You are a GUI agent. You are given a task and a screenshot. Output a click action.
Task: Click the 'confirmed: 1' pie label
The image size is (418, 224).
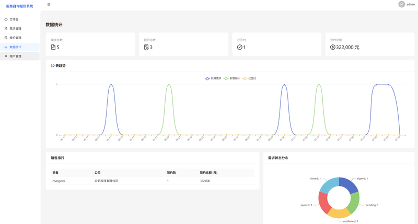coord(351,221)
